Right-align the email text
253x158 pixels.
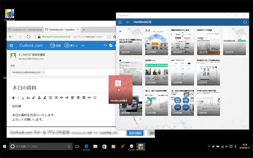84,98
